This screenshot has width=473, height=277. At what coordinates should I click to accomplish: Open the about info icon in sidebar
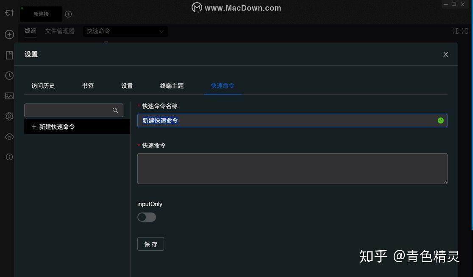point(9,157)
